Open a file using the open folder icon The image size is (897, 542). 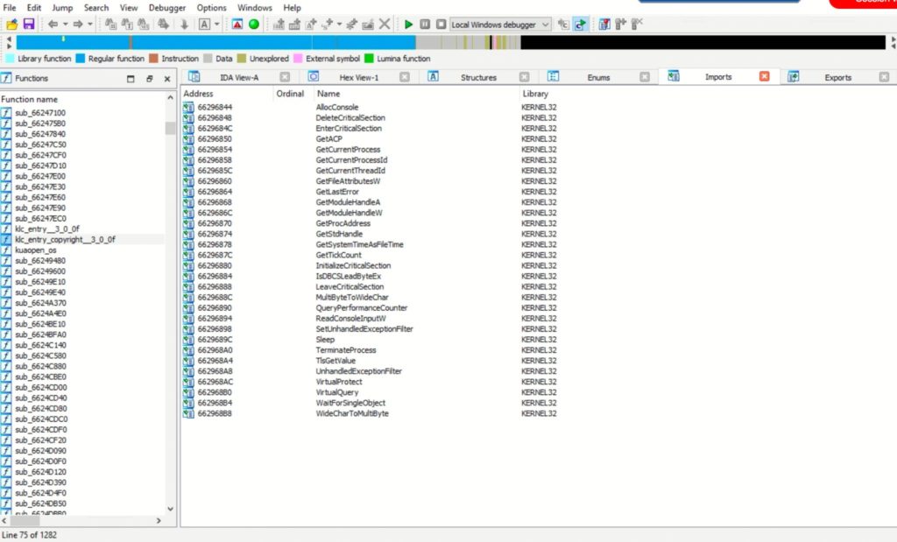pos(12,24)
